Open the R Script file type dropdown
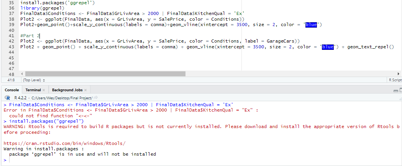Viewport: 402px width, 166px height. pos(395,80)
